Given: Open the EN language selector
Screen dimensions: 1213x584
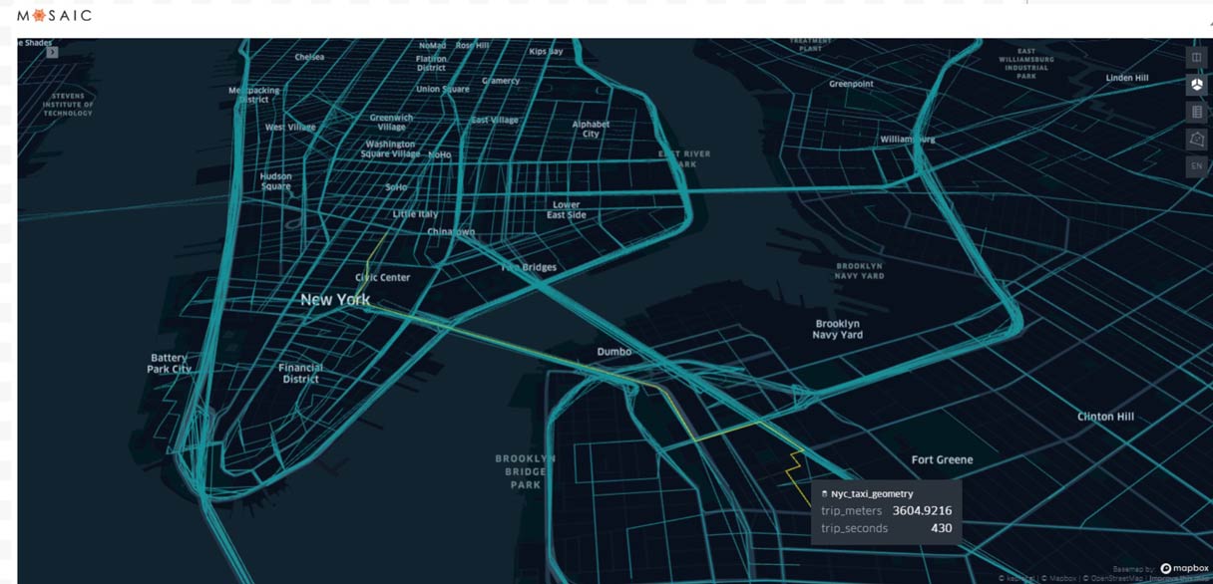Looking at the screenshot, I should pos(1196,165).
